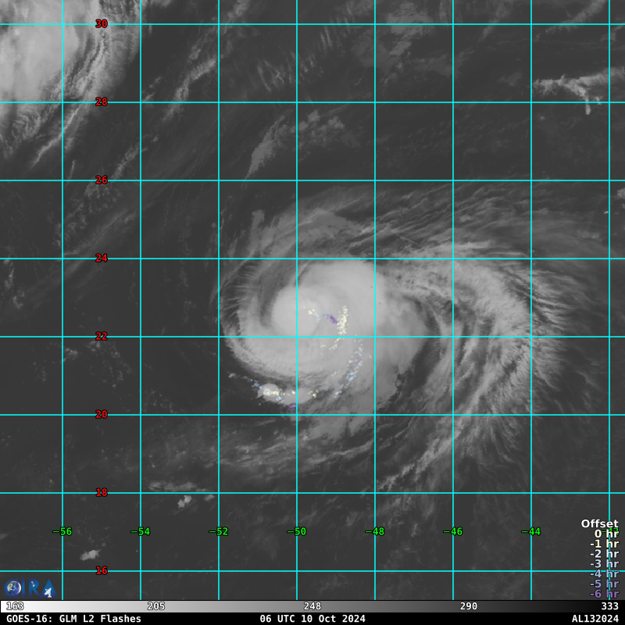The image size is (625, 625).
Task: Click colorbar value 163
Action: tap(15, 606)
